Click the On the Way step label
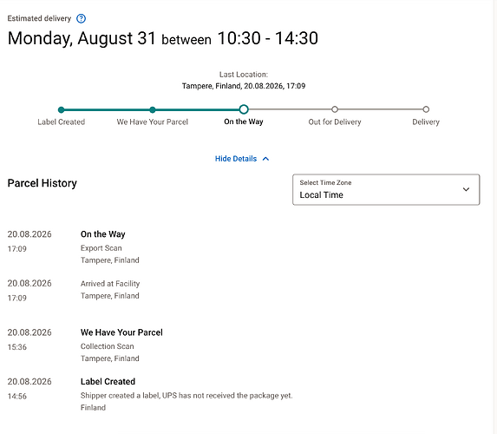Screen dimensions: 497x434 click(x=244, y=122)
